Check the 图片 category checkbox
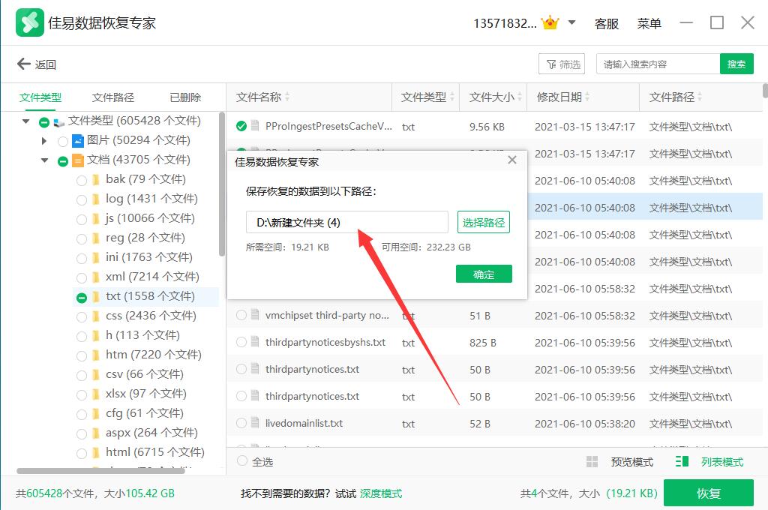This screenshot has height=510, width=768. 63,142
